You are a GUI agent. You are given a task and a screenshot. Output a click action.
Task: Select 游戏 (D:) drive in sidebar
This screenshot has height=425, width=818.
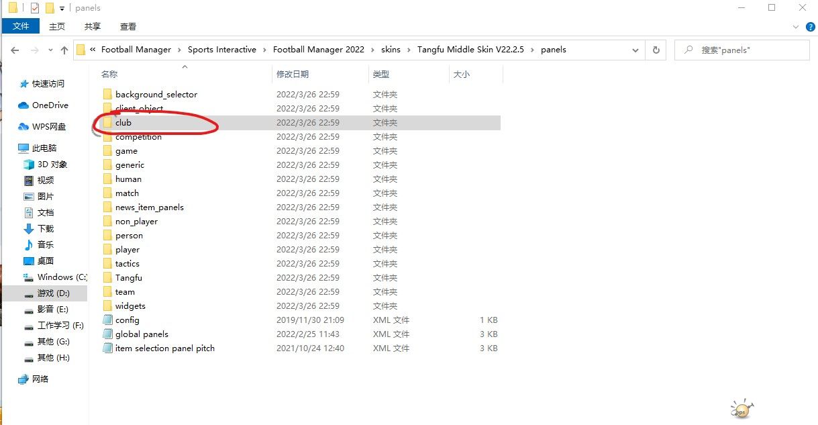tap(53, 293)
